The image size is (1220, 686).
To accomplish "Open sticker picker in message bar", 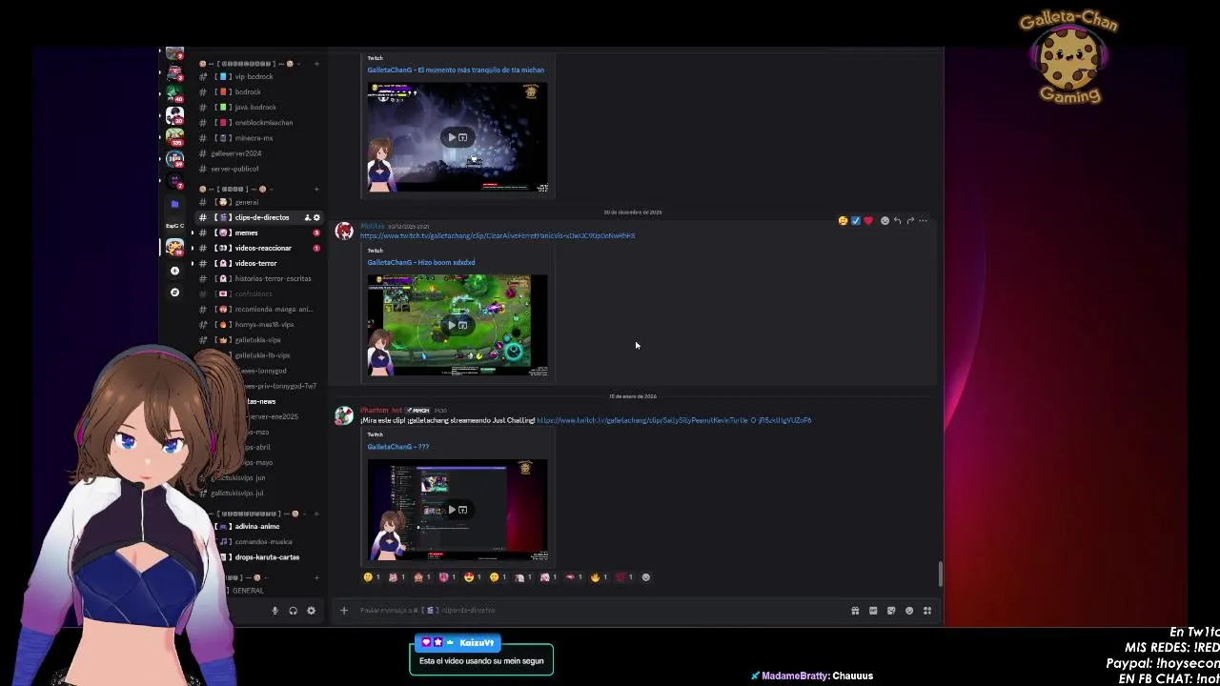I will (891, 611).
